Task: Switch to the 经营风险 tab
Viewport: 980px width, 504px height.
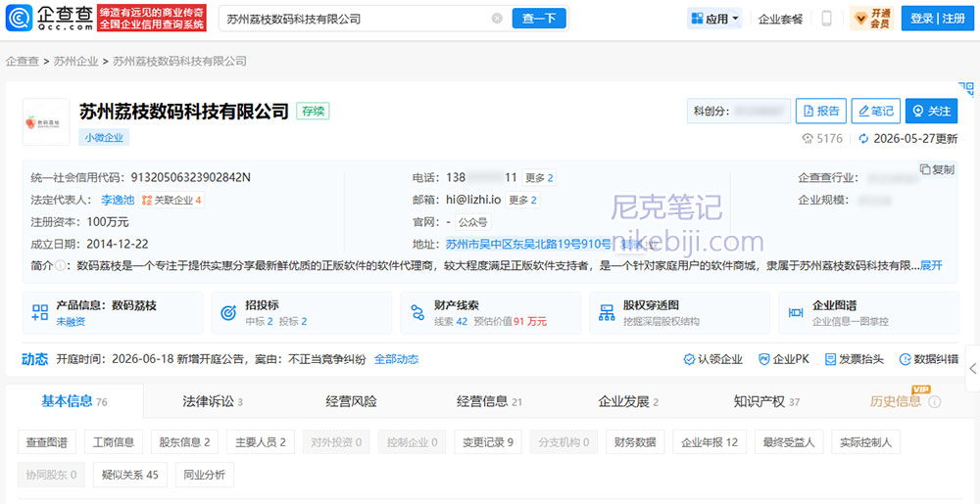Action: 351,401
